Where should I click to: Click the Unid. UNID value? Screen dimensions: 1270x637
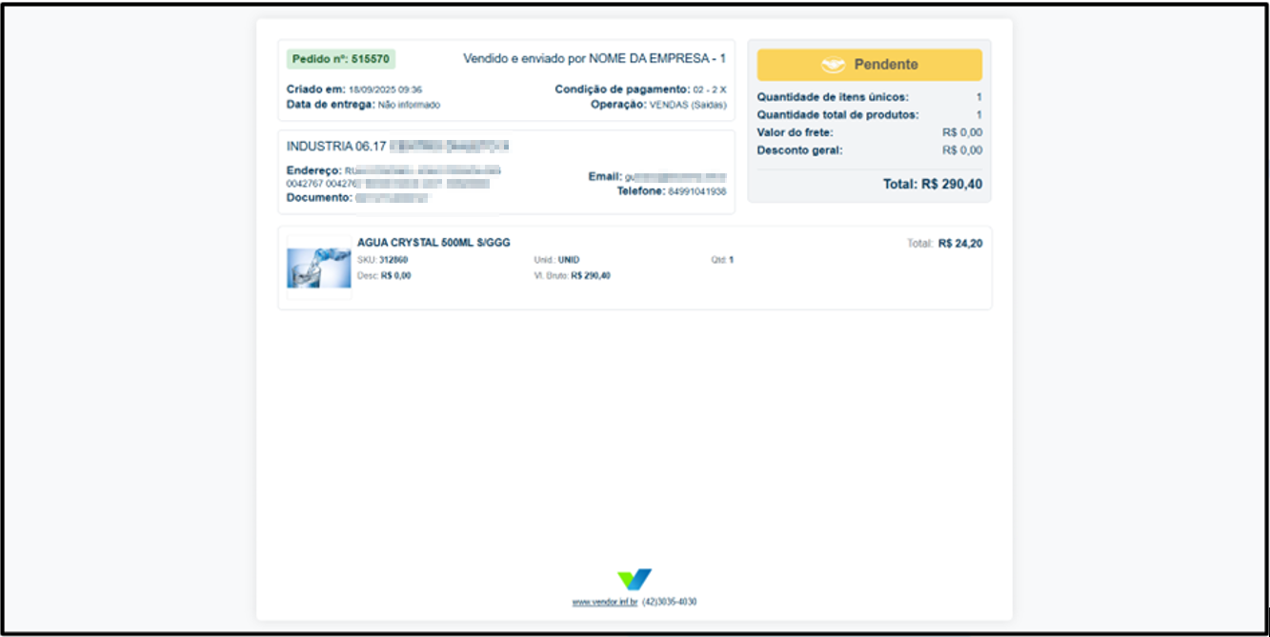(568, 260)
